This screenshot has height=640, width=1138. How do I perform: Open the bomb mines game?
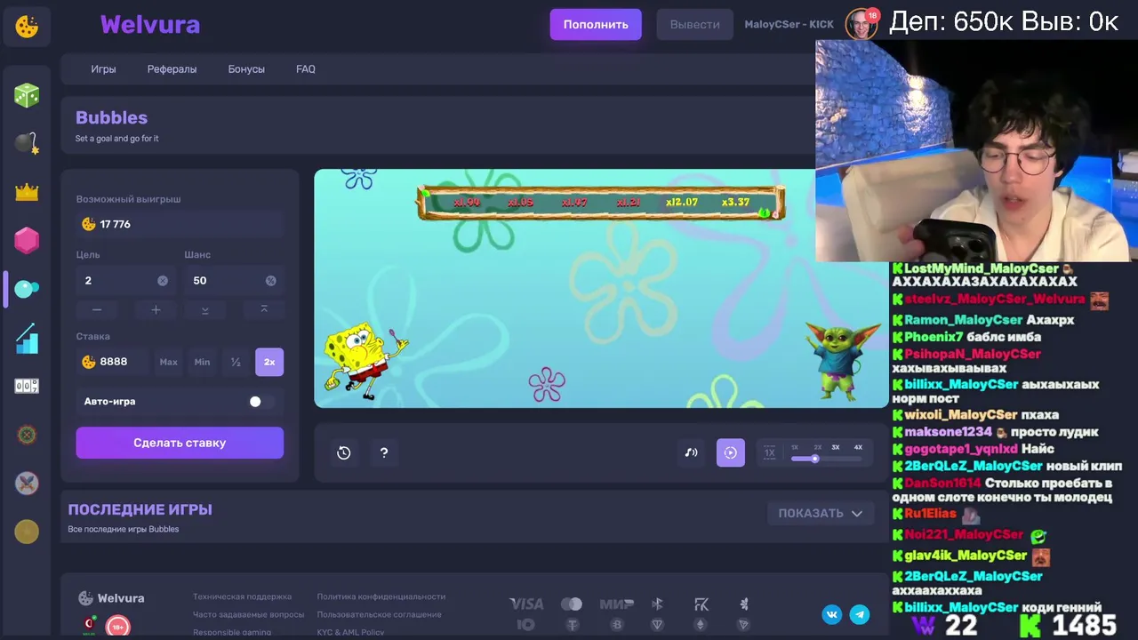(27, 143)
